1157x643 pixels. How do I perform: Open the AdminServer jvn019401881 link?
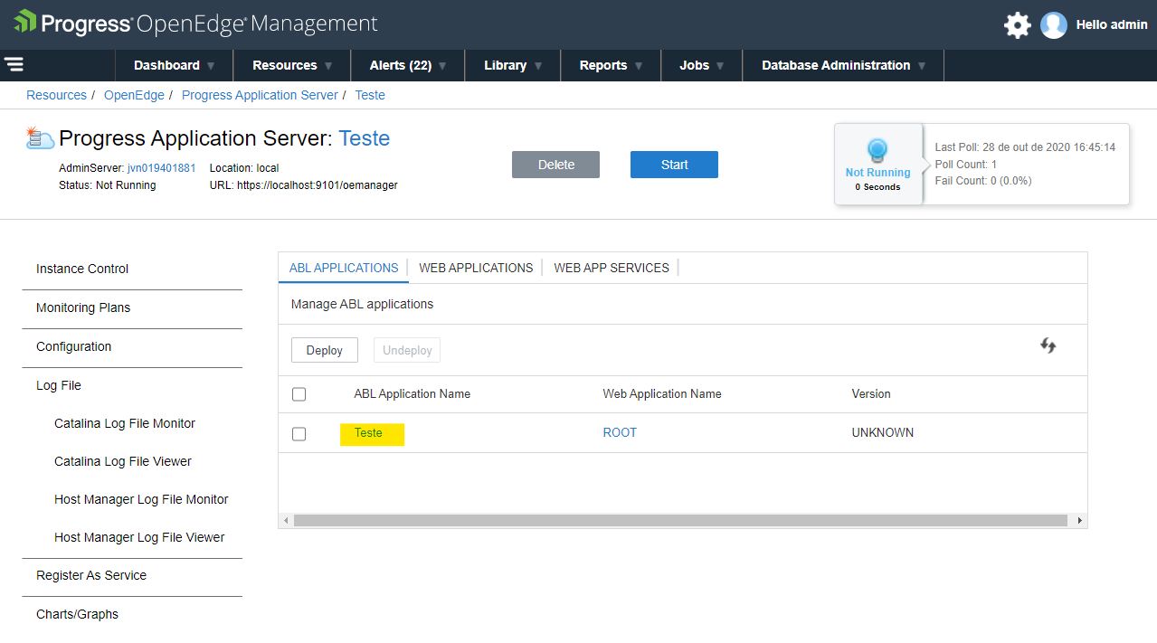pyautogui.click(x=161, y=168)
